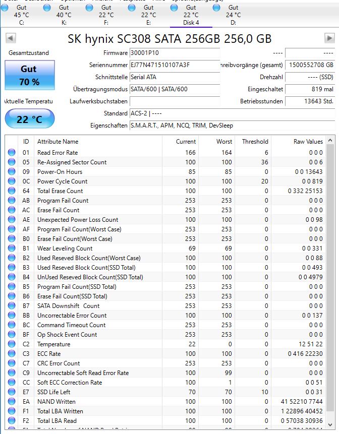Select the K: drive tab at 40 °C
The image size is (339, 434).
(x=64, y=15)
